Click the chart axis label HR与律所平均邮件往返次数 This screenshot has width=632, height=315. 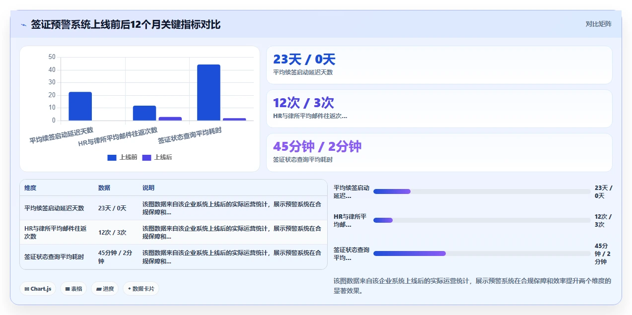pos(118,136)
